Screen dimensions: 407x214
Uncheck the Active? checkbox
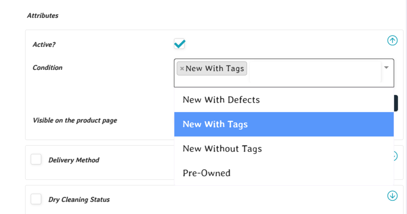pyautogui.click(x=179, y=44)
